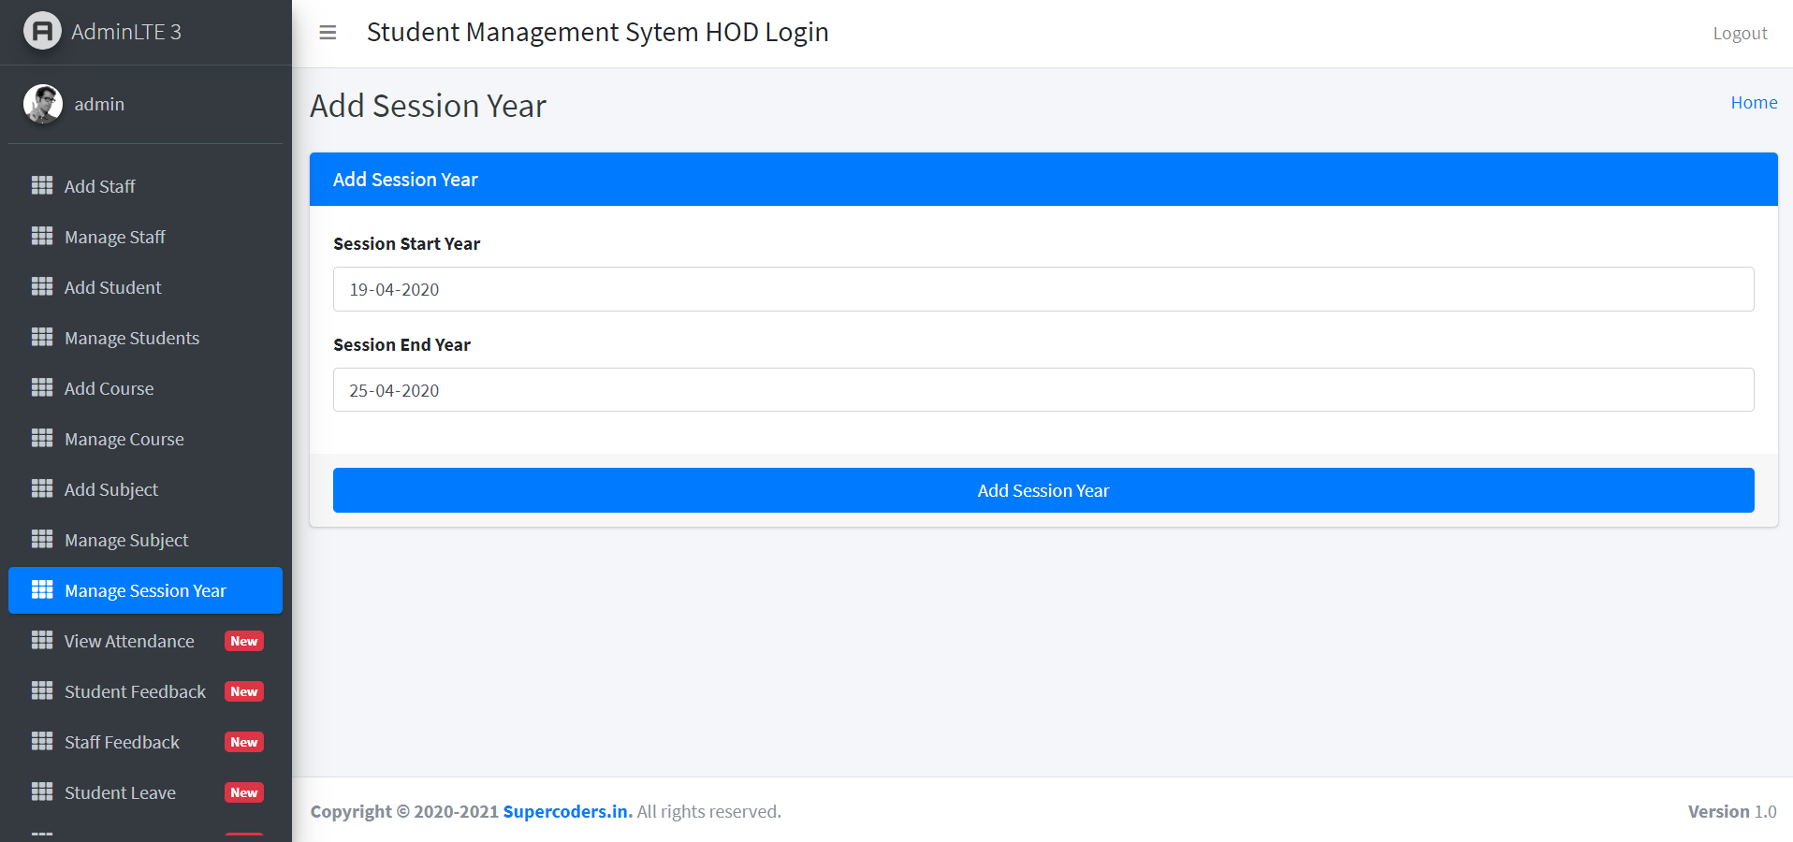
Task: Click the New badge on Student Leave
Action: (243, 792)
